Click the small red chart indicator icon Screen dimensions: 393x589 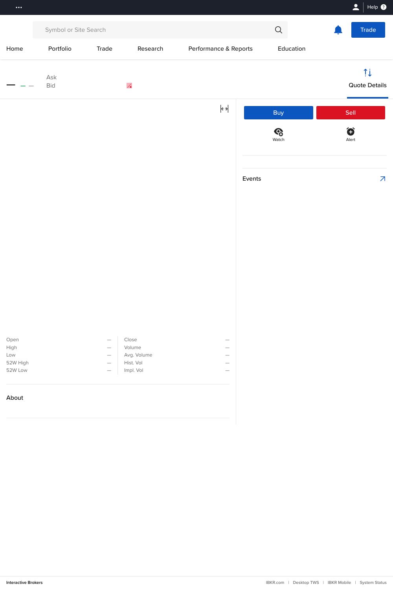[x=129, y=86]
